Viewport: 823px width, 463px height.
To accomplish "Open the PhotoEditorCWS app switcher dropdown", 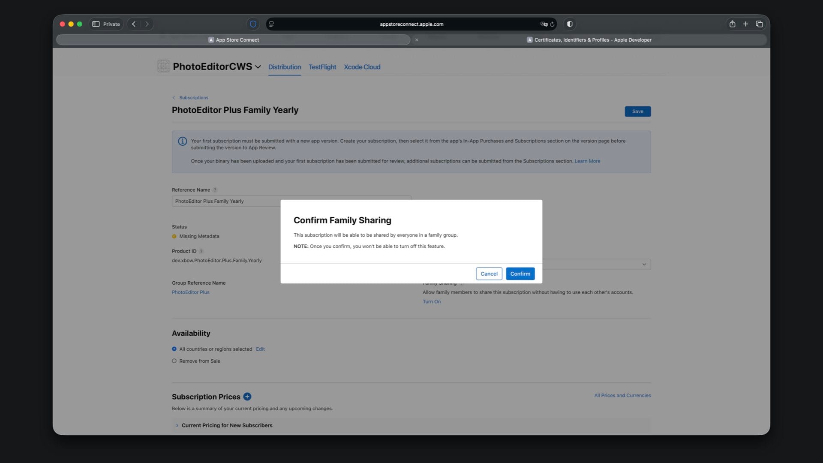I will coord(258,67).
